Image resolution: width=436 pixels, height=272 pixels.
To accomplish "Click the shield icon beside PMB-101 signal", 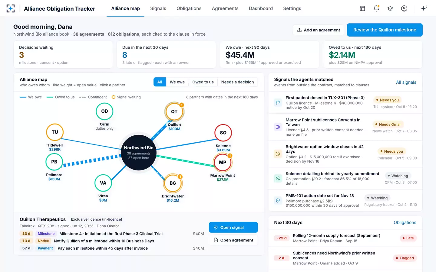I will 278,200.
